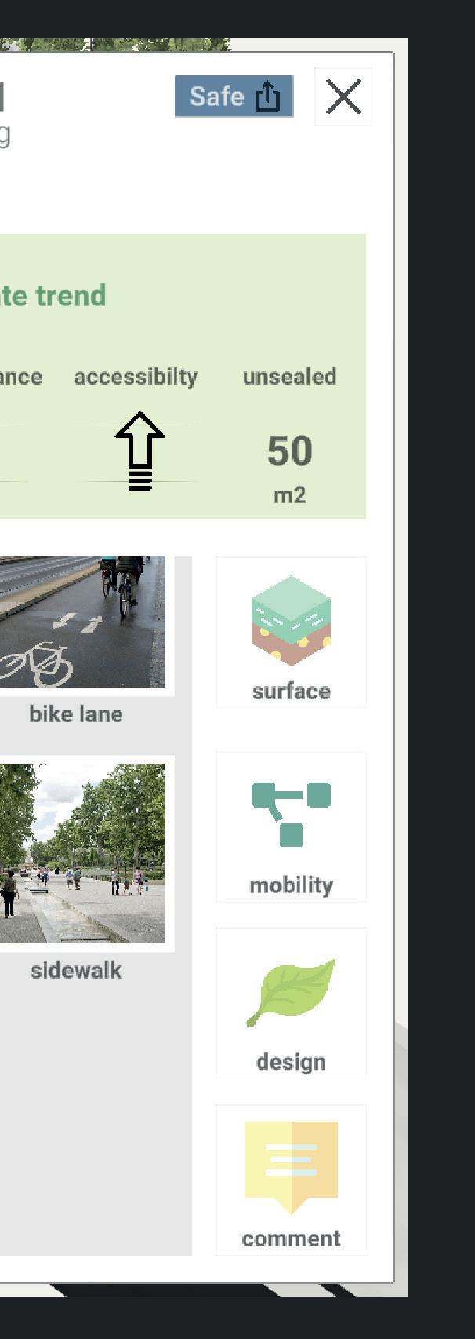This screenshot has width=475, height=1339.
Task: Click the 'unsealed' column label
Action: click(289, 377)
